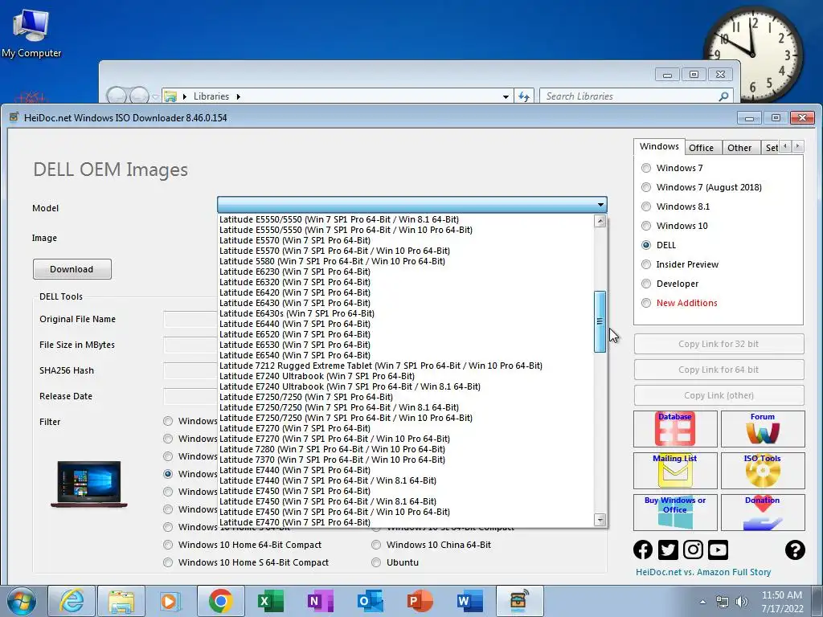Viewport: 823px width, 617px height.
Task: Click the model list scrollbar thumb
Action: point(600,321)
